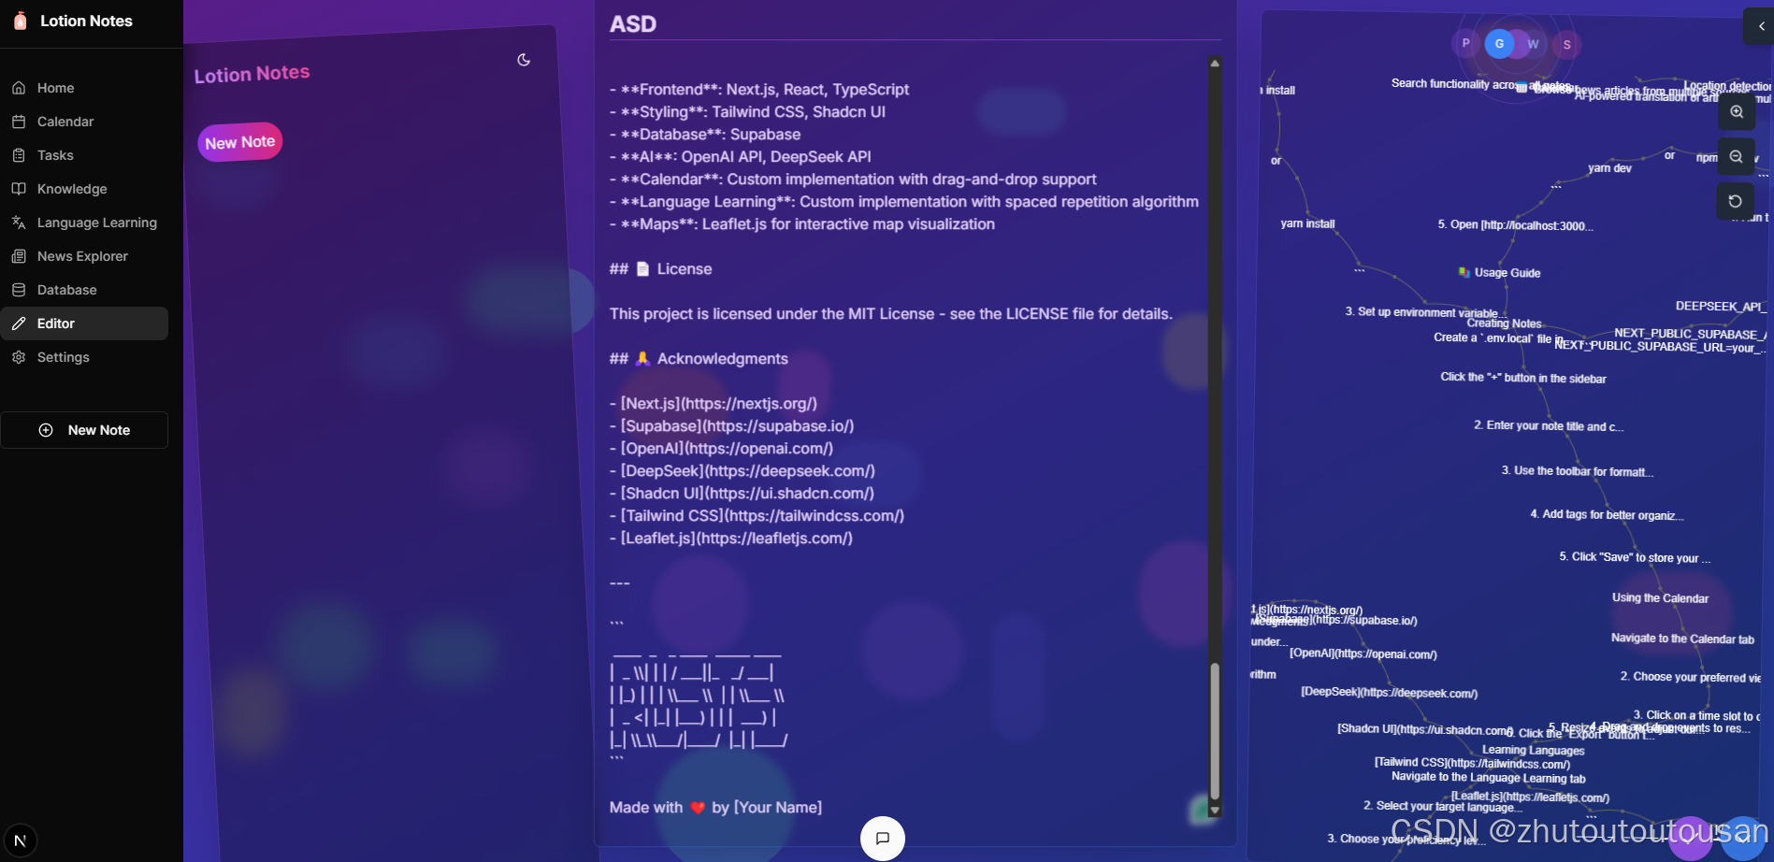
Task: Select the W avatar circle
Action: (x=1533, y=44)
